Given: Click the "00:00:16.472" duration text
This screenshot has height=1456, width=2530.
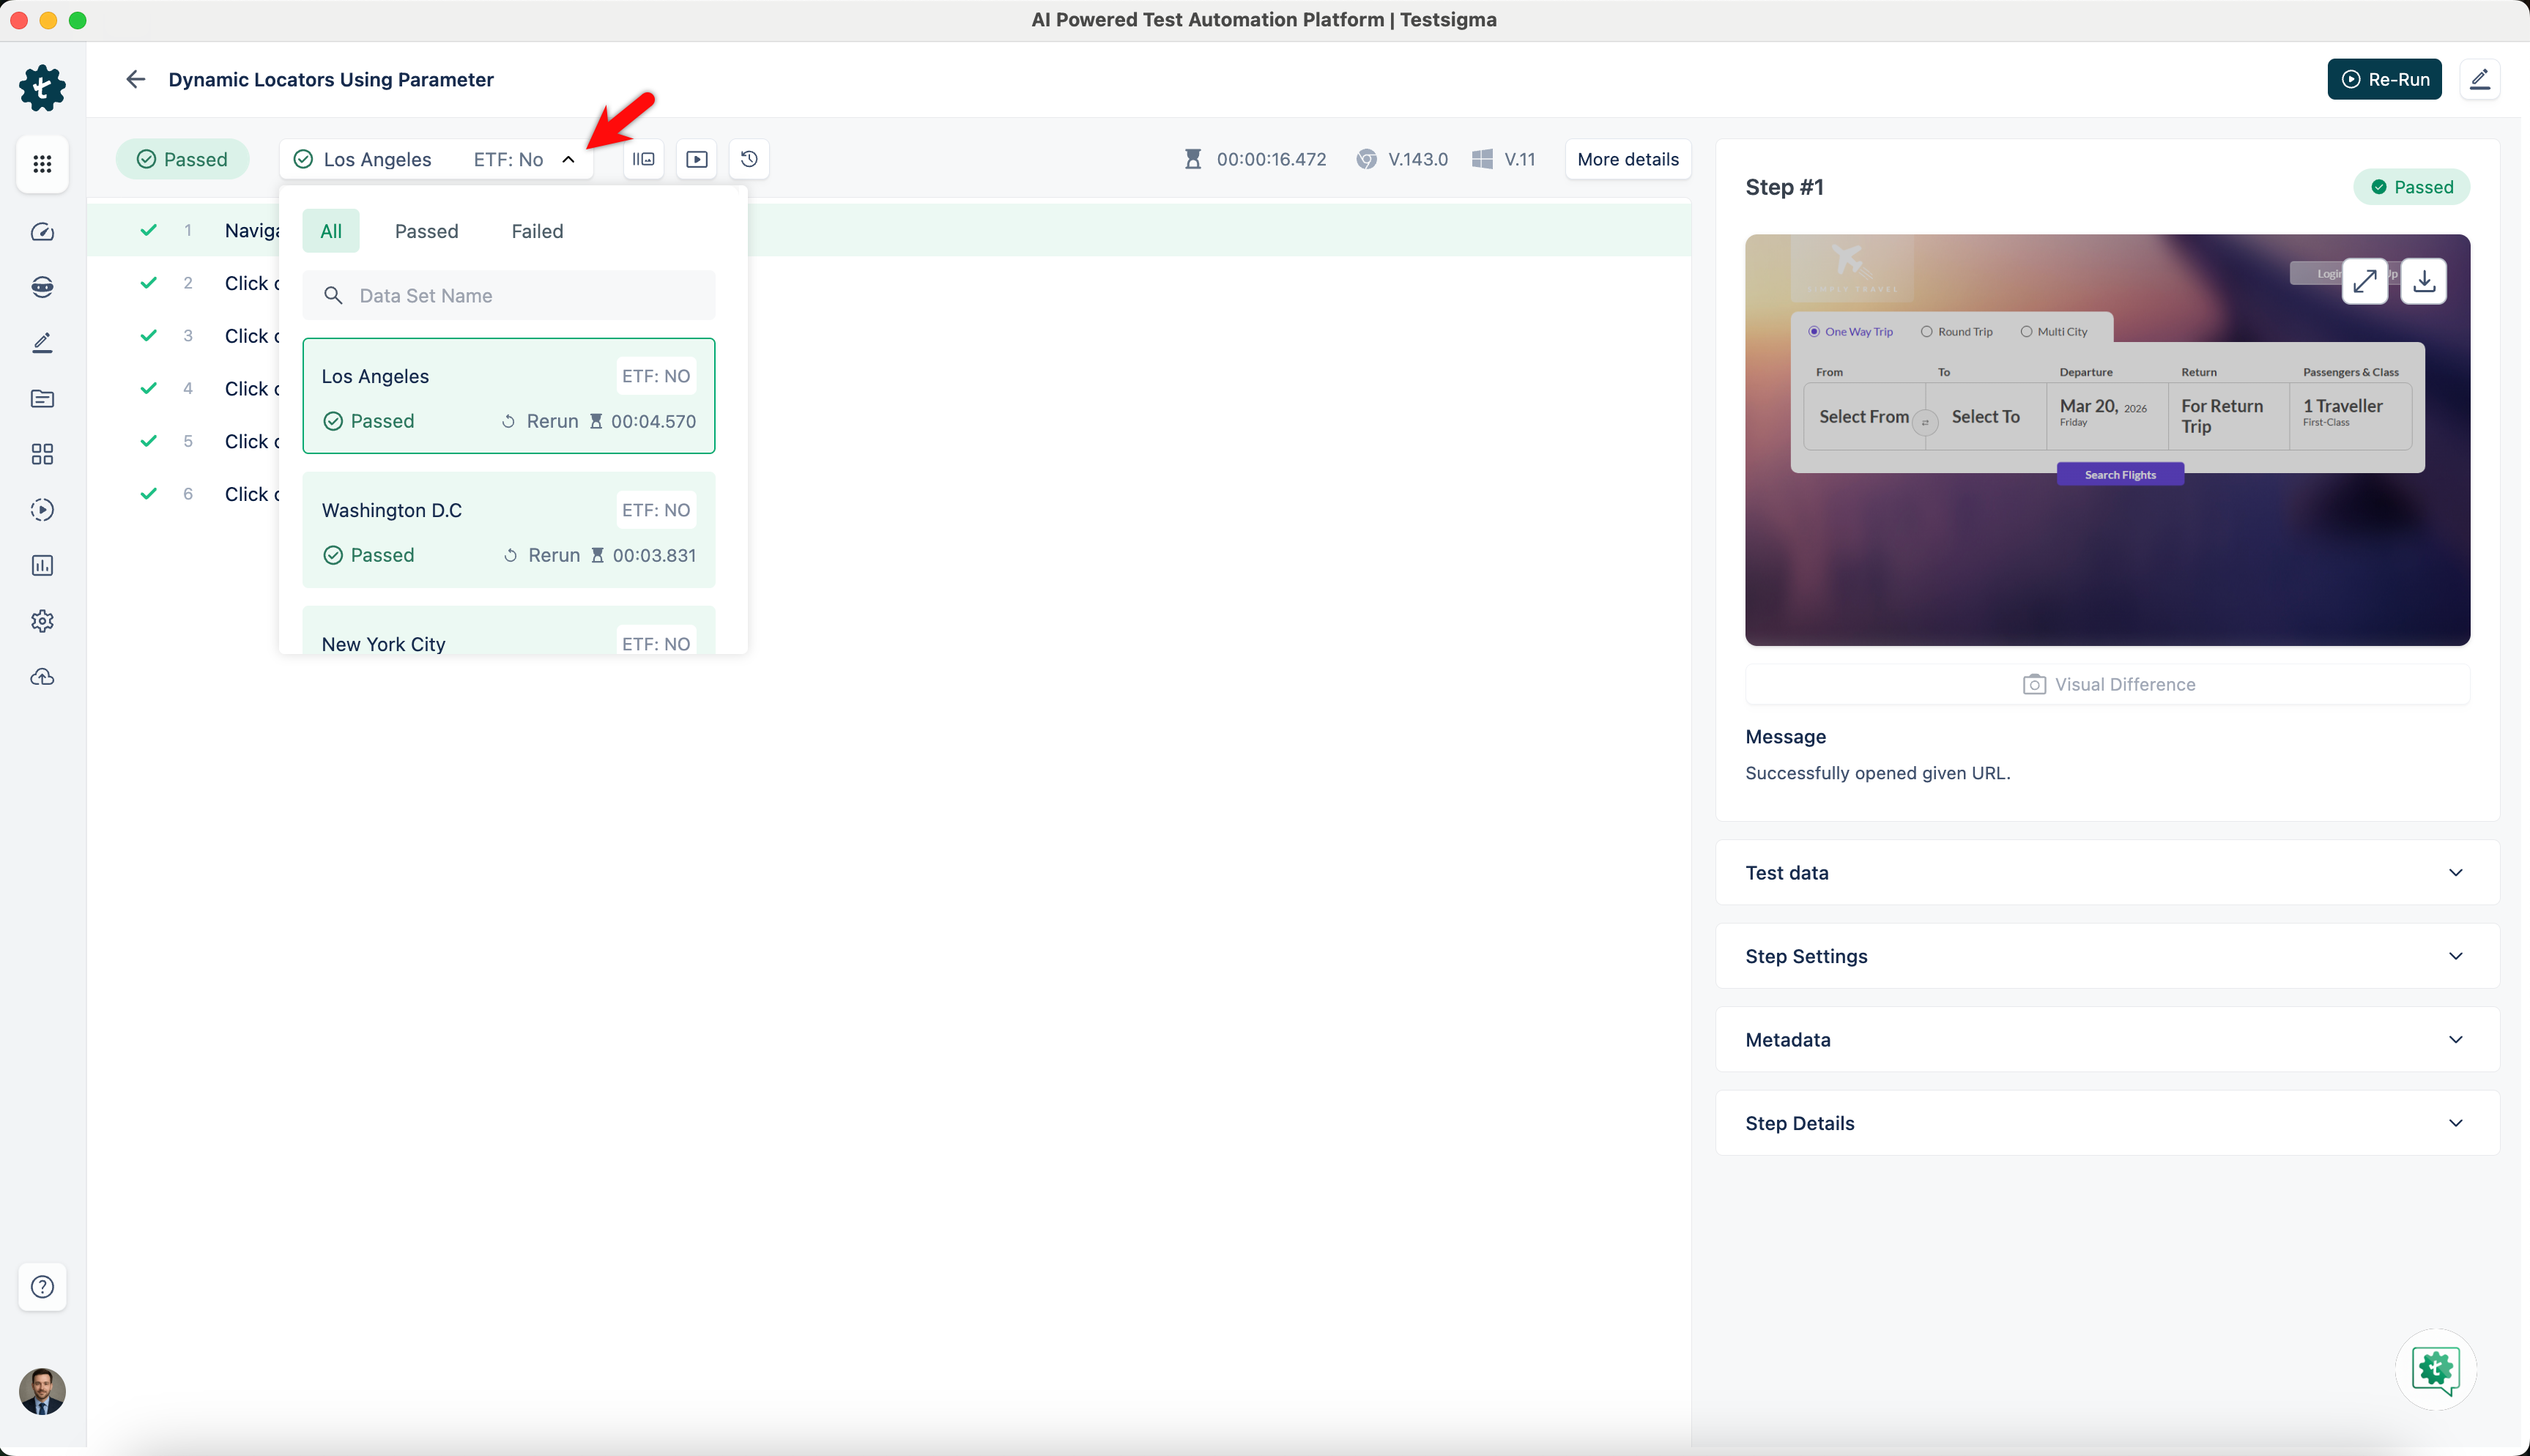Looking at the screenshot, I should (x=1271, y=159).
